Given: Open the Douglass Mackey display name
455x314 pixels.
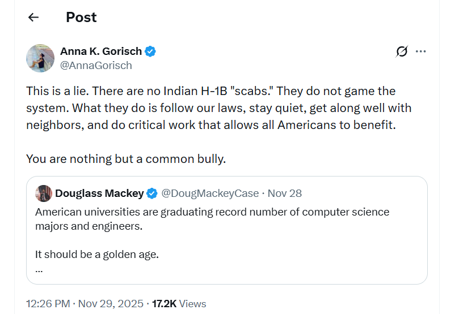Looking at the screenshot, I should pyautogui.click(x=99, y=193).
